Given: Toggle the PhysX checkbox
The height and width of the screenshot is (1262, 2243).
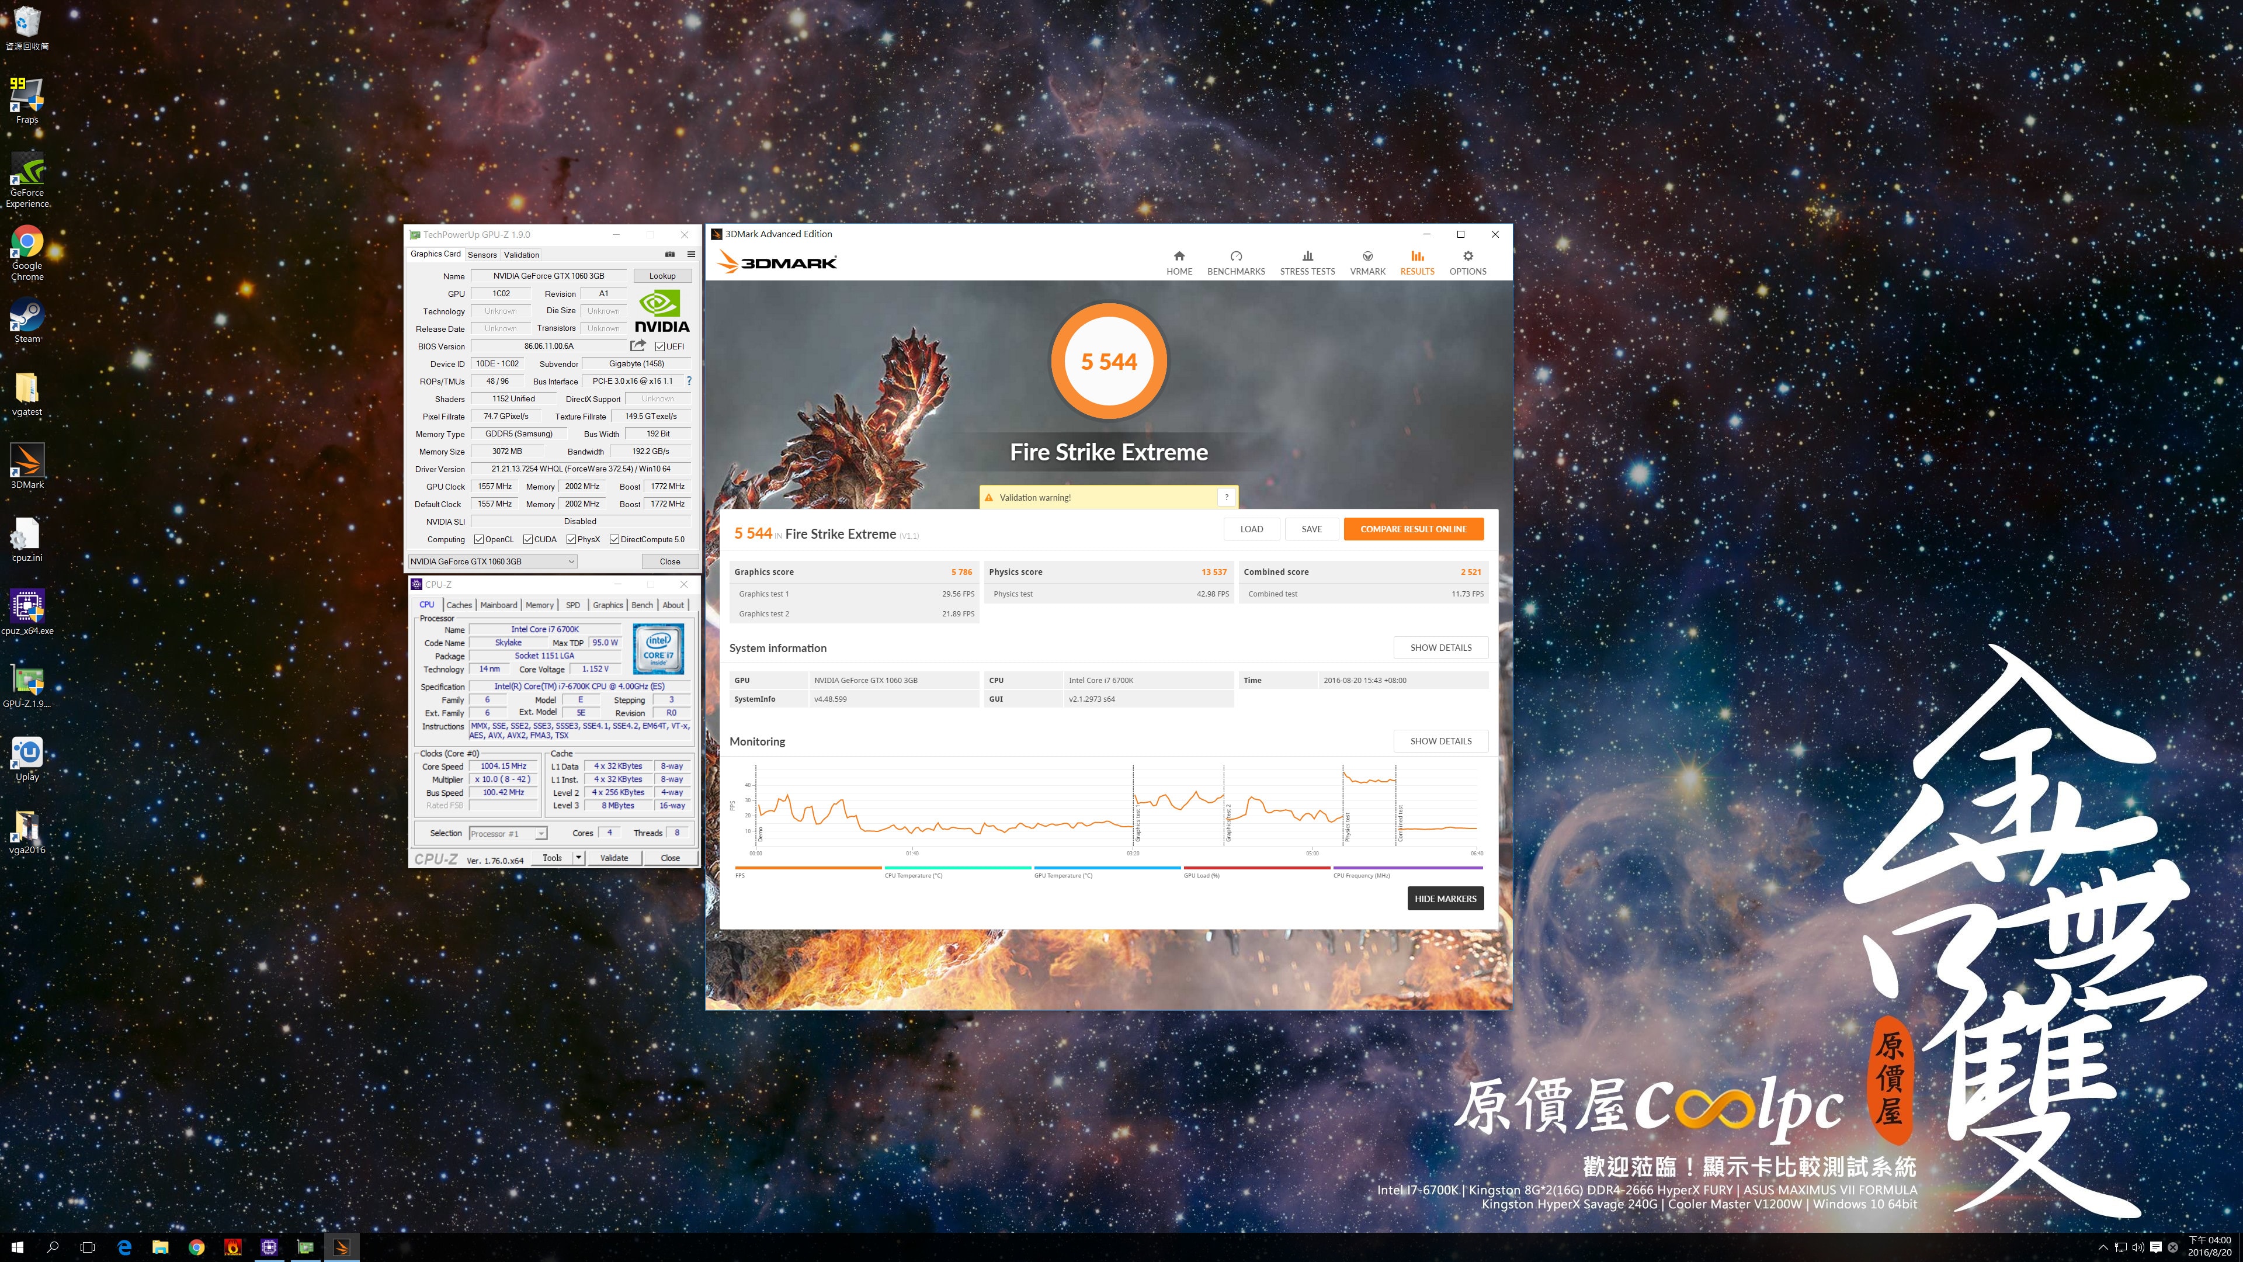Looking at the screenshot, I should (x=571, y=539).
